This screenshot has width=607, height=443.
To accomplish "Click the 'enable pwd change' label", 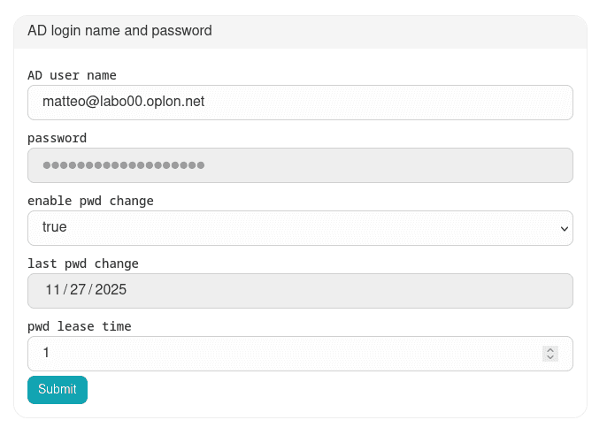I will (x=90, y=201).
